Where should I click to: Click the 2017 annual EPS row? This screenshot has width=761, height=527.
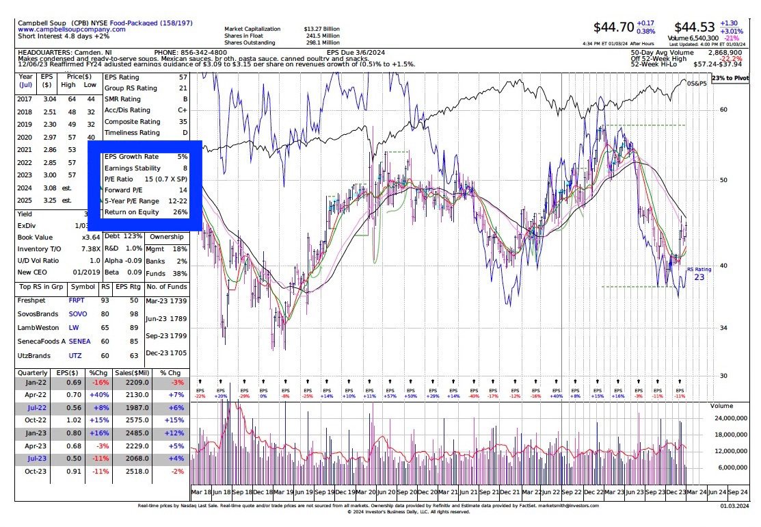tap(56, 99)
